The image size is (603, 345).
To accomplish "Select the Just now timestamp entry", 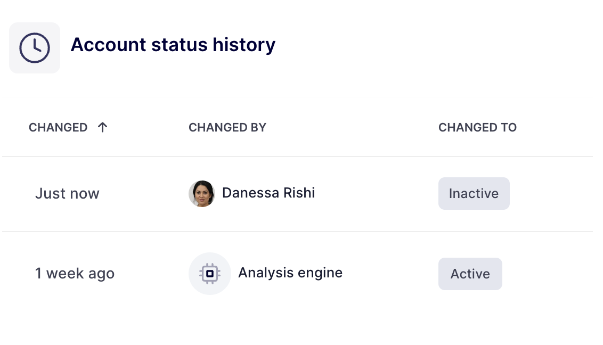I will tap(67, 193).
